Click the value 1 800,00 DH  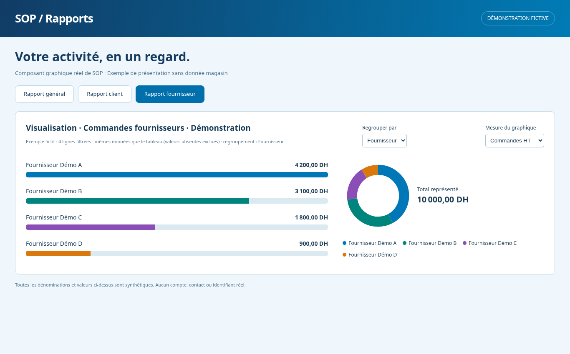(311, 217)
